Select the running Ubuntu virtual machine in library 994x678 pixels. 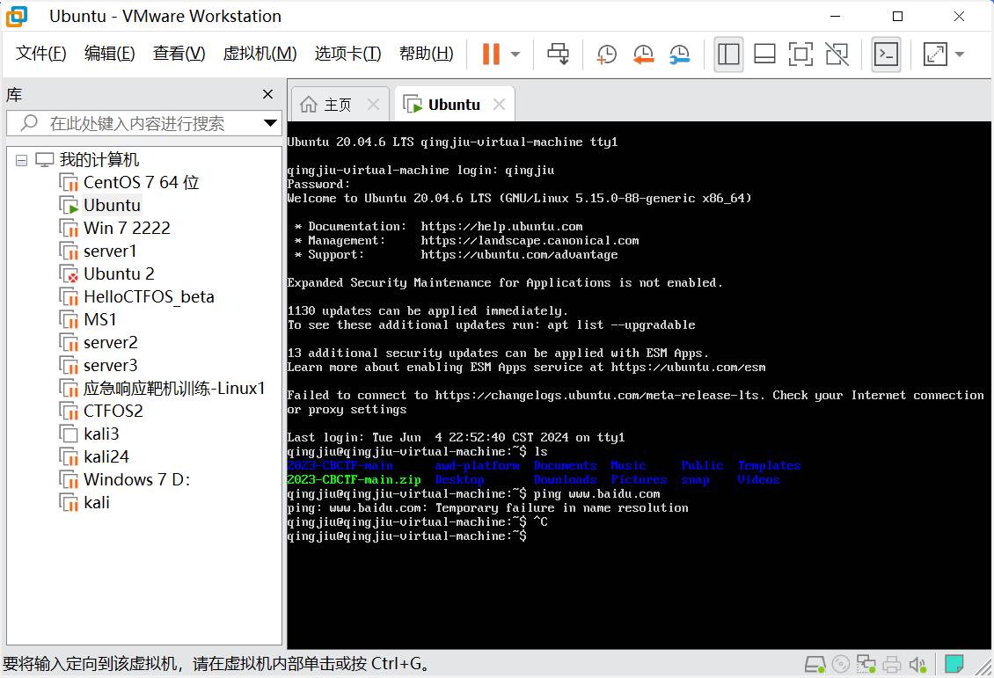[x=112, y=205]
